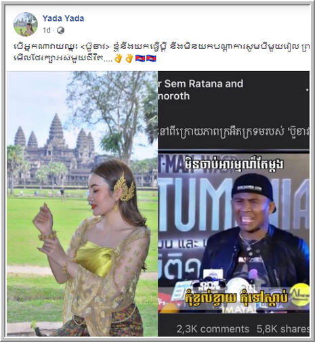Open the 1d post timestamp
The height and width of the screenshot is (342, 315).
pyautogui.click(x=47, y=30)
